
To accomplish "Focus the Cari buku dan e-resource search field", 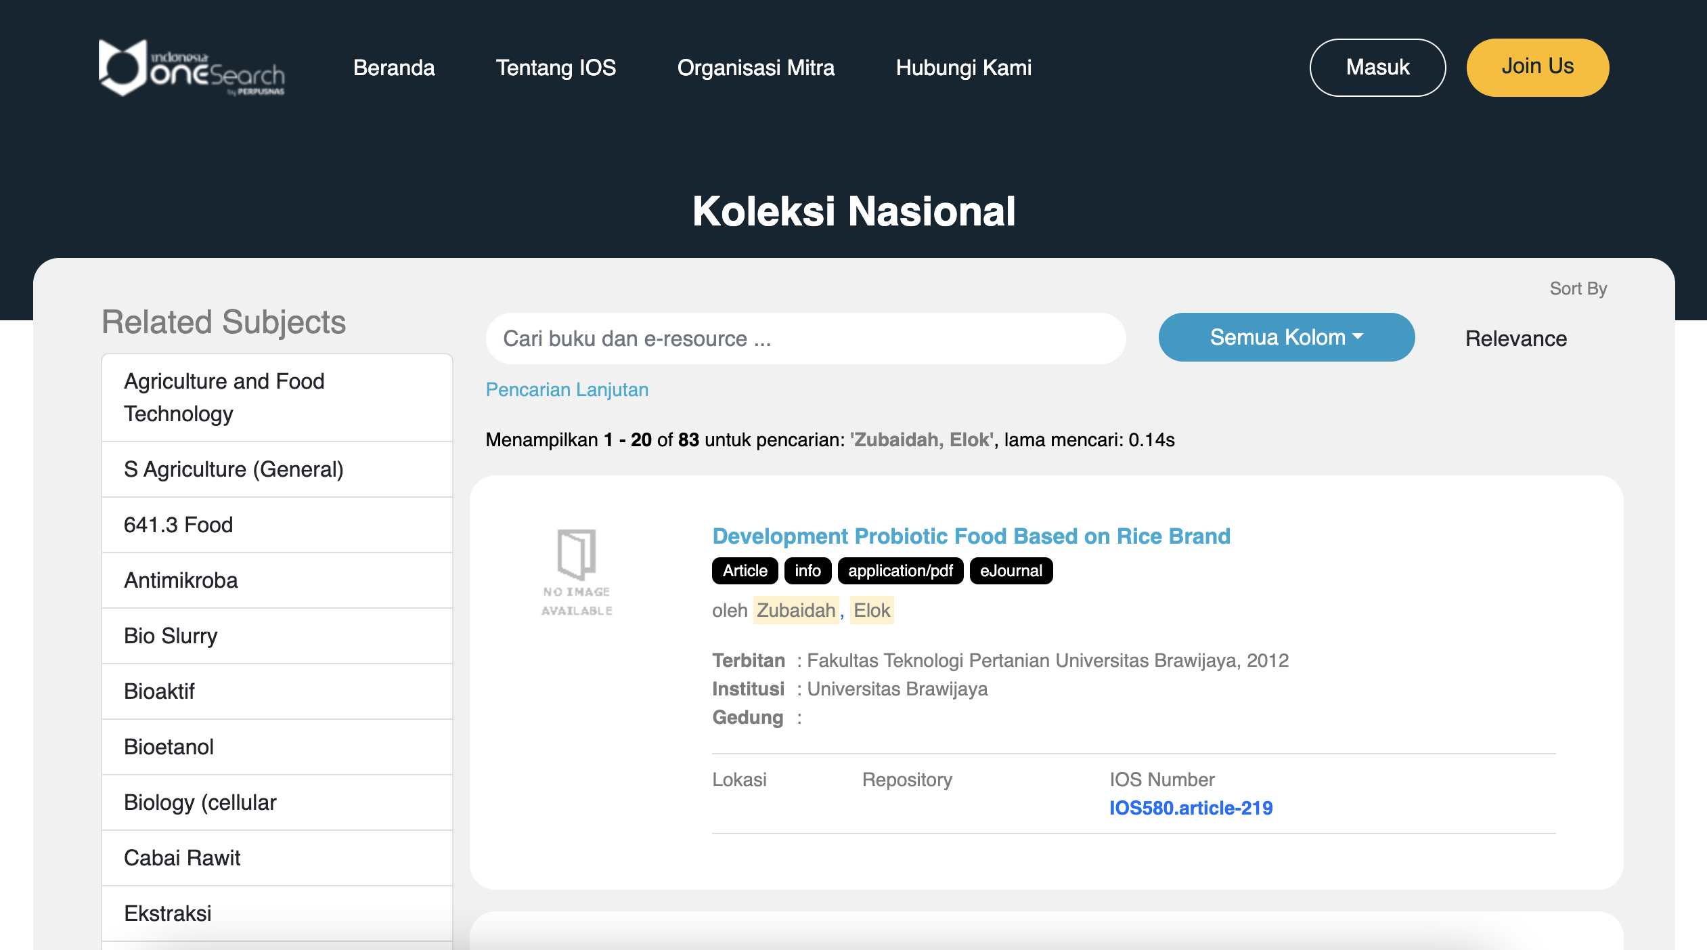I will [805, 339].
